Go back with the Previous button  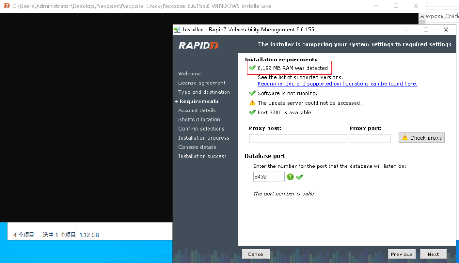click(401, 254)
